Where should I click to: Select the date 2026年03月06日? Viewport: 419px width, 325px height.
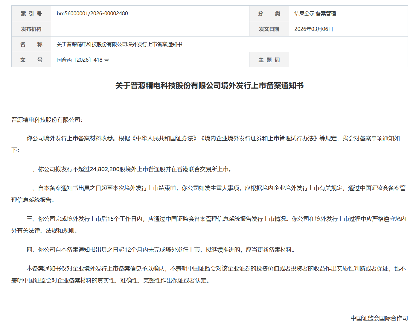pos(314,29)
